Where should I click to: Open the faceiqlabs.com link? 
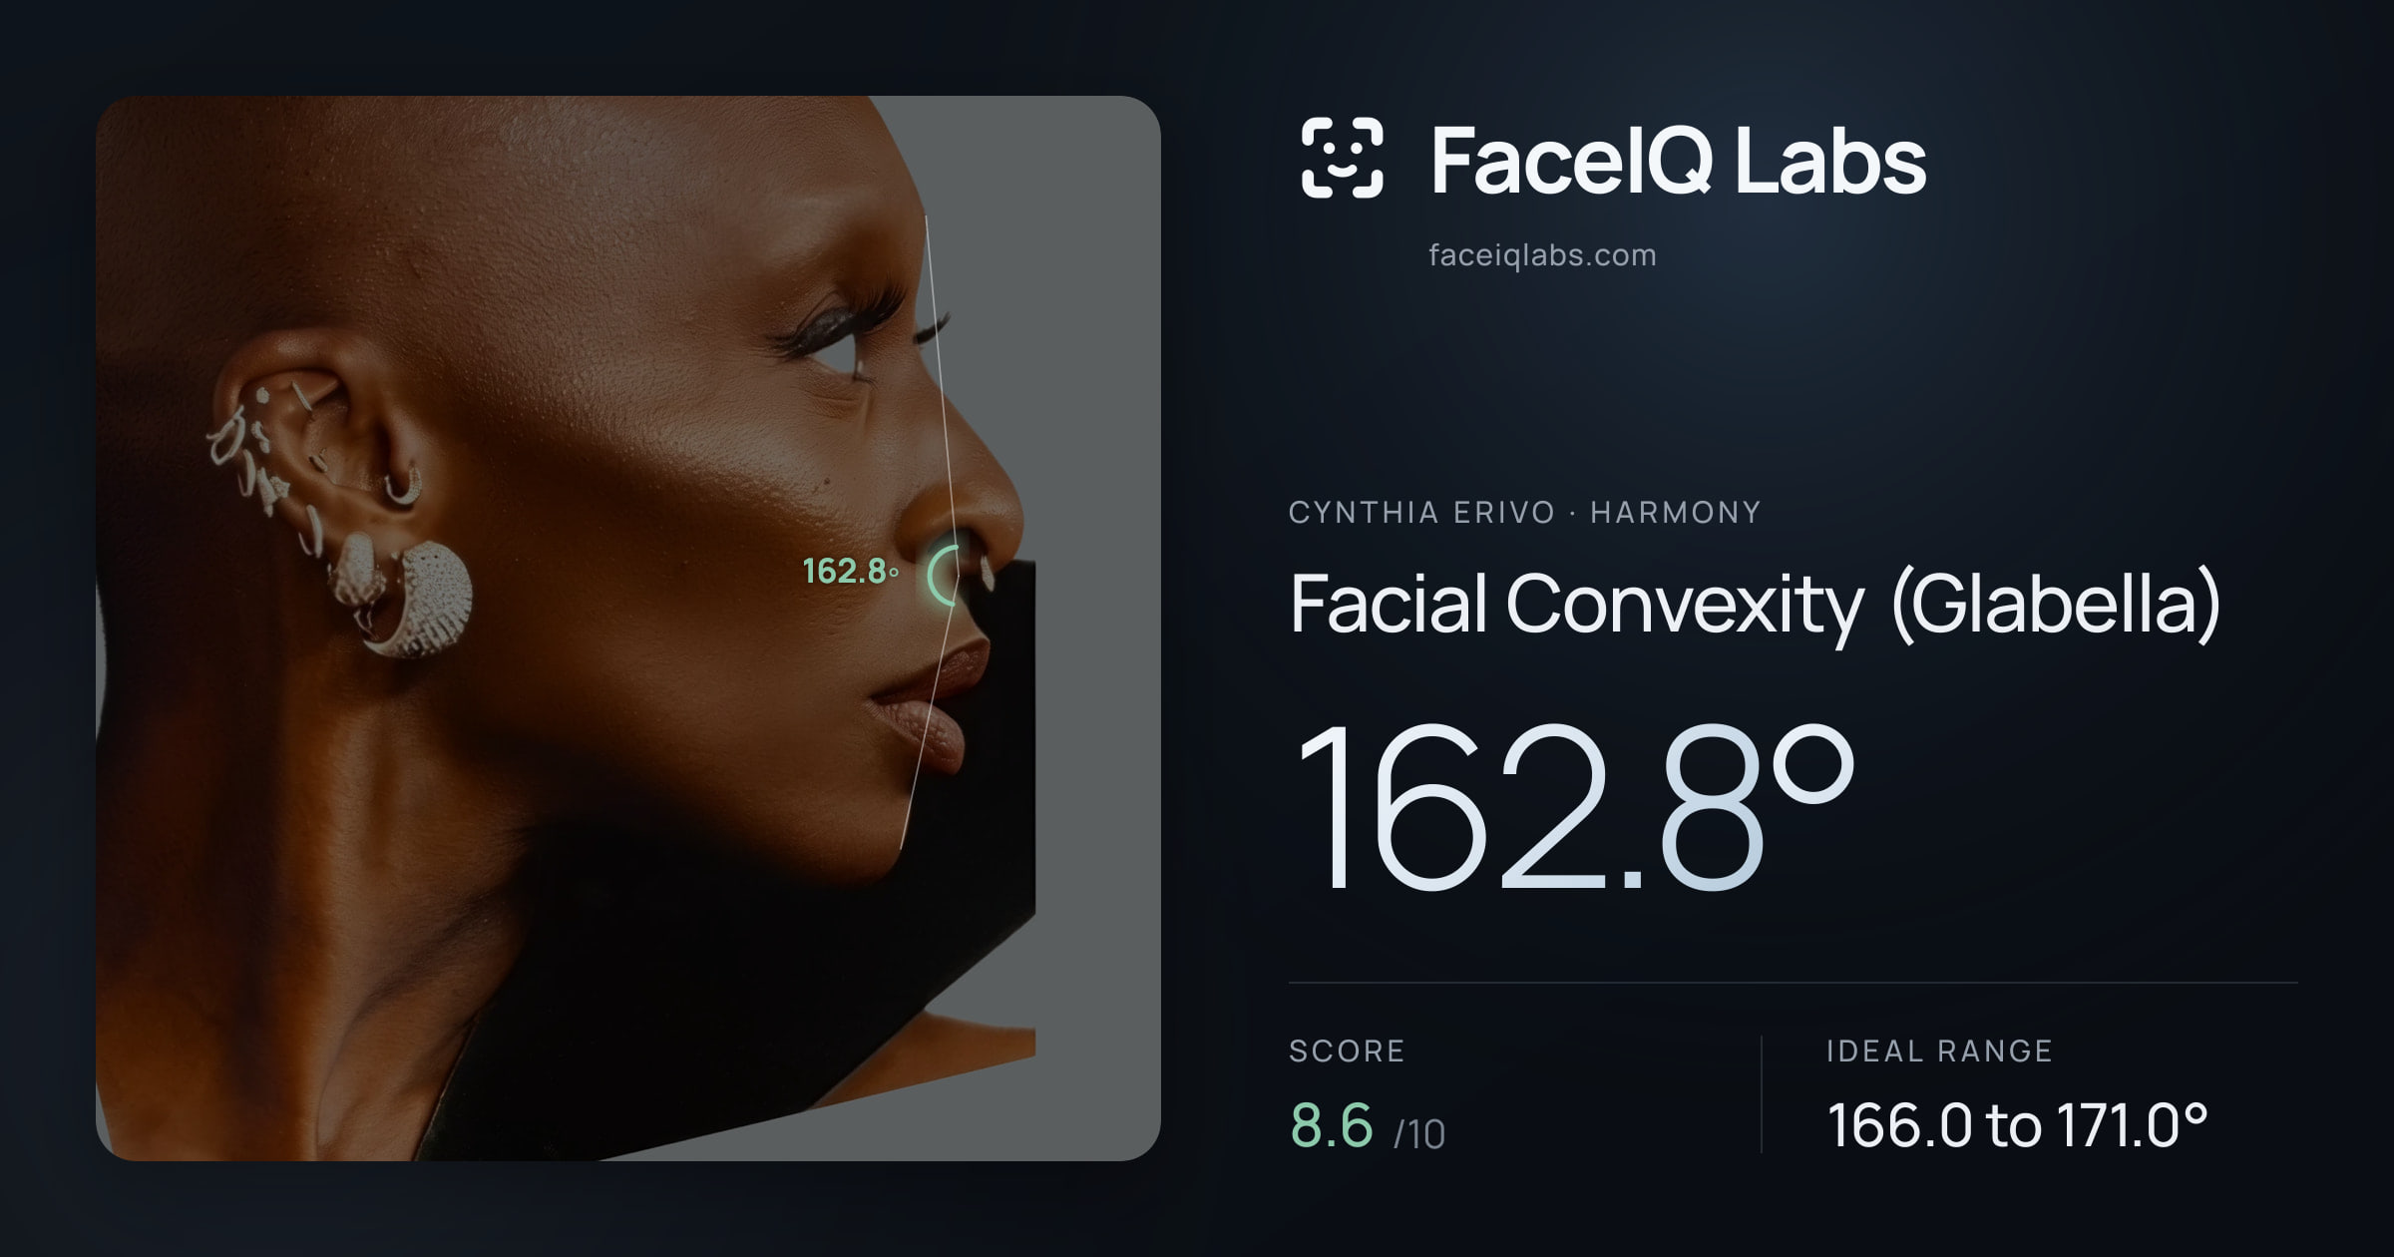pyautogui.click(x=1542, y=255)
